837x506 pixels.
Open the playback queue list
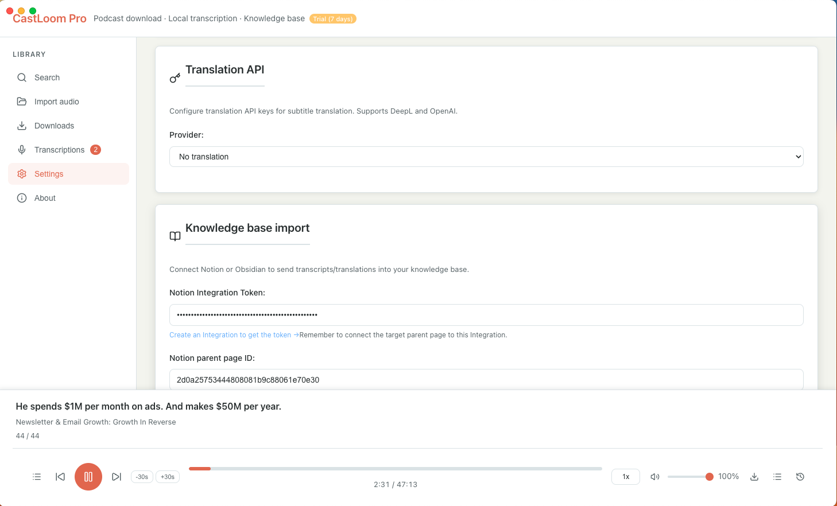[777, 477]
